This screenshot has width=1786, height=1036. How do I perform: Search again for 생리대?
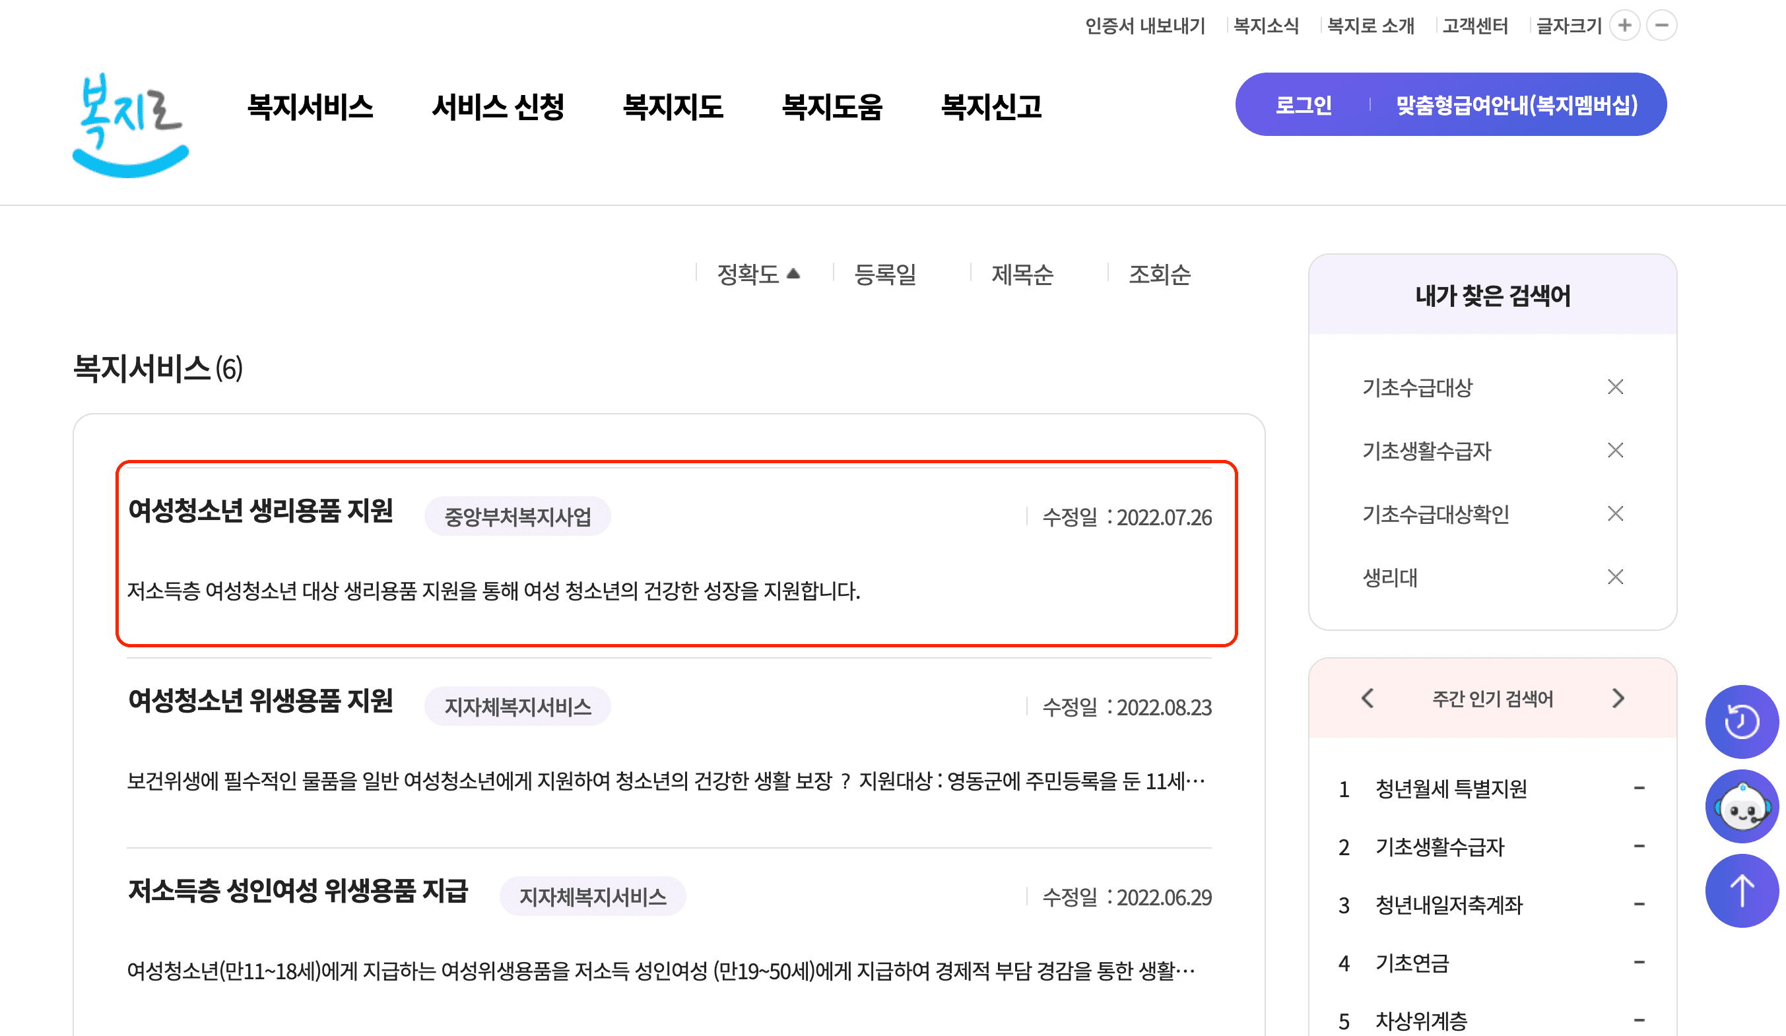click(x=1390, y=577)
